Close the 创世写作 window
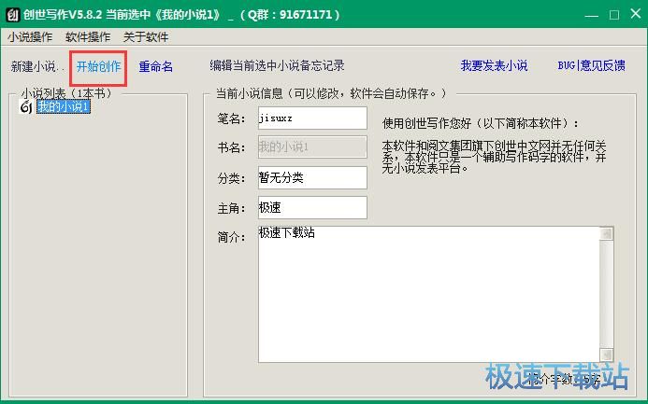648x404 pixels. coord(636,14)
